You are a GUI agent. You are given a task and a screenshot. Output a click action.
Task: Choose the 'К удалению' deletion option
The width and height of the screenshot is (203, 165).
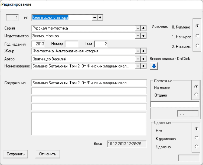tap(196, 138)
